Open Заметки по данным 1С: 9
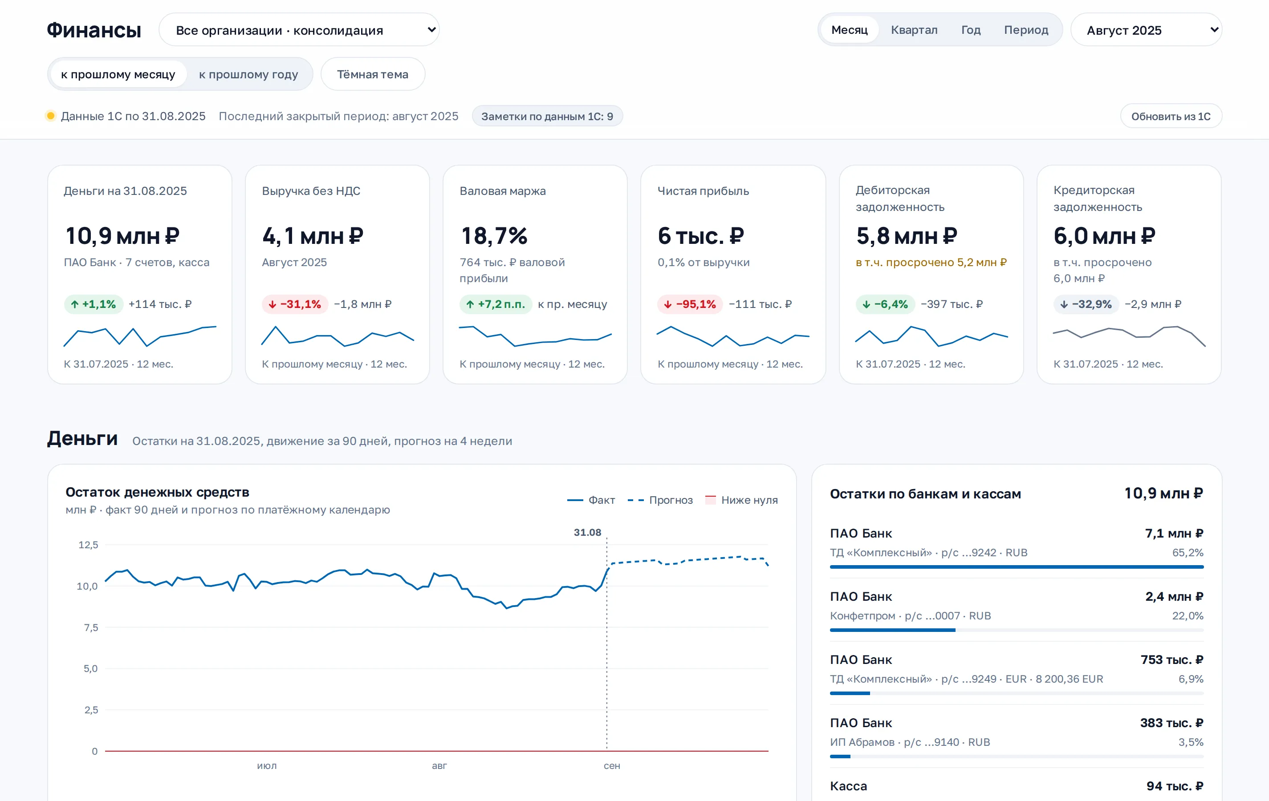This screenshot has width=1269, height=801. pos(547,117)
